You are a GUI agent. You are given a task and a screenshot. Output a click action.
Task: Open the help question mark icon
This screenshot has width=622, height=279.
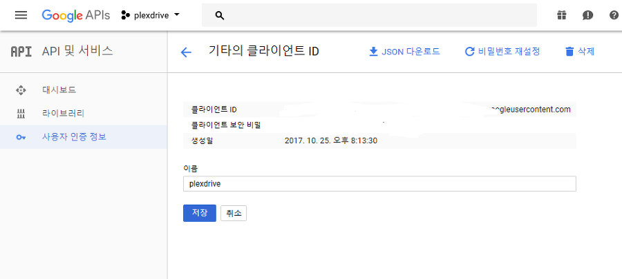pos(614,15)
